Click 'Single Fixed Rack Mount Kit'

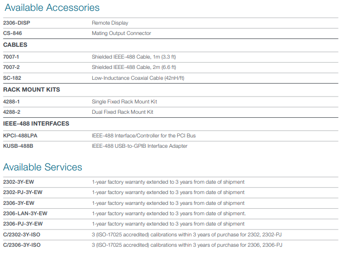[x=124, y=101]
